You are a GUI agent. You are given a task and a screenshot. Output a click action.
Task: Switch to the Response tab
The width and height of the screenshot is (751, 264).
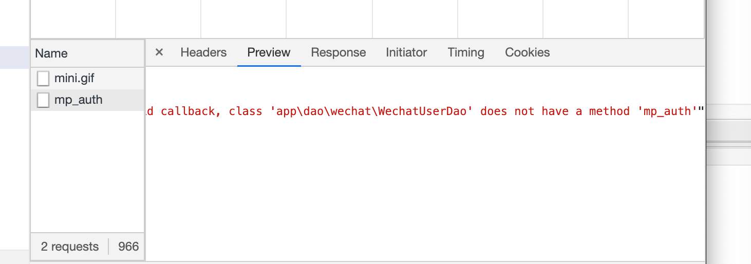[x=339, y=52]
